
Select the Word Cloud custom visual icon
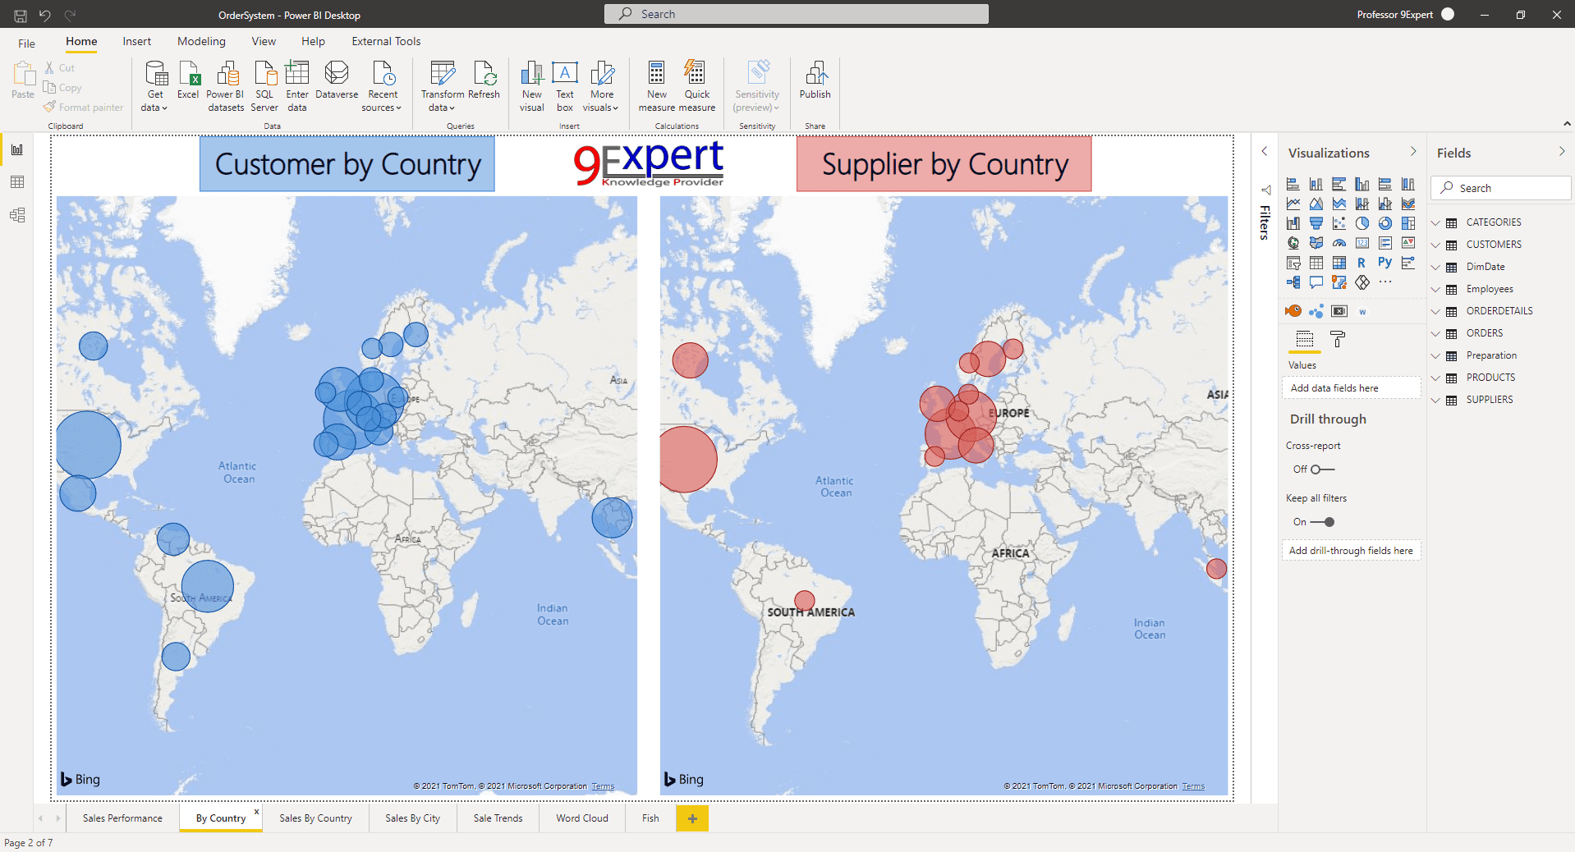click(x=1362, y=311)
